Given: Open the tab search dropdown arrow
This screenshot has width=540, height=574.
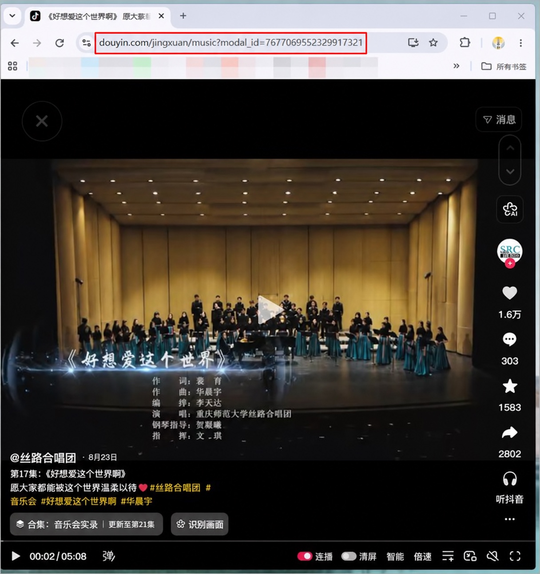Looking at the screenshot, I should pos(12,16).
